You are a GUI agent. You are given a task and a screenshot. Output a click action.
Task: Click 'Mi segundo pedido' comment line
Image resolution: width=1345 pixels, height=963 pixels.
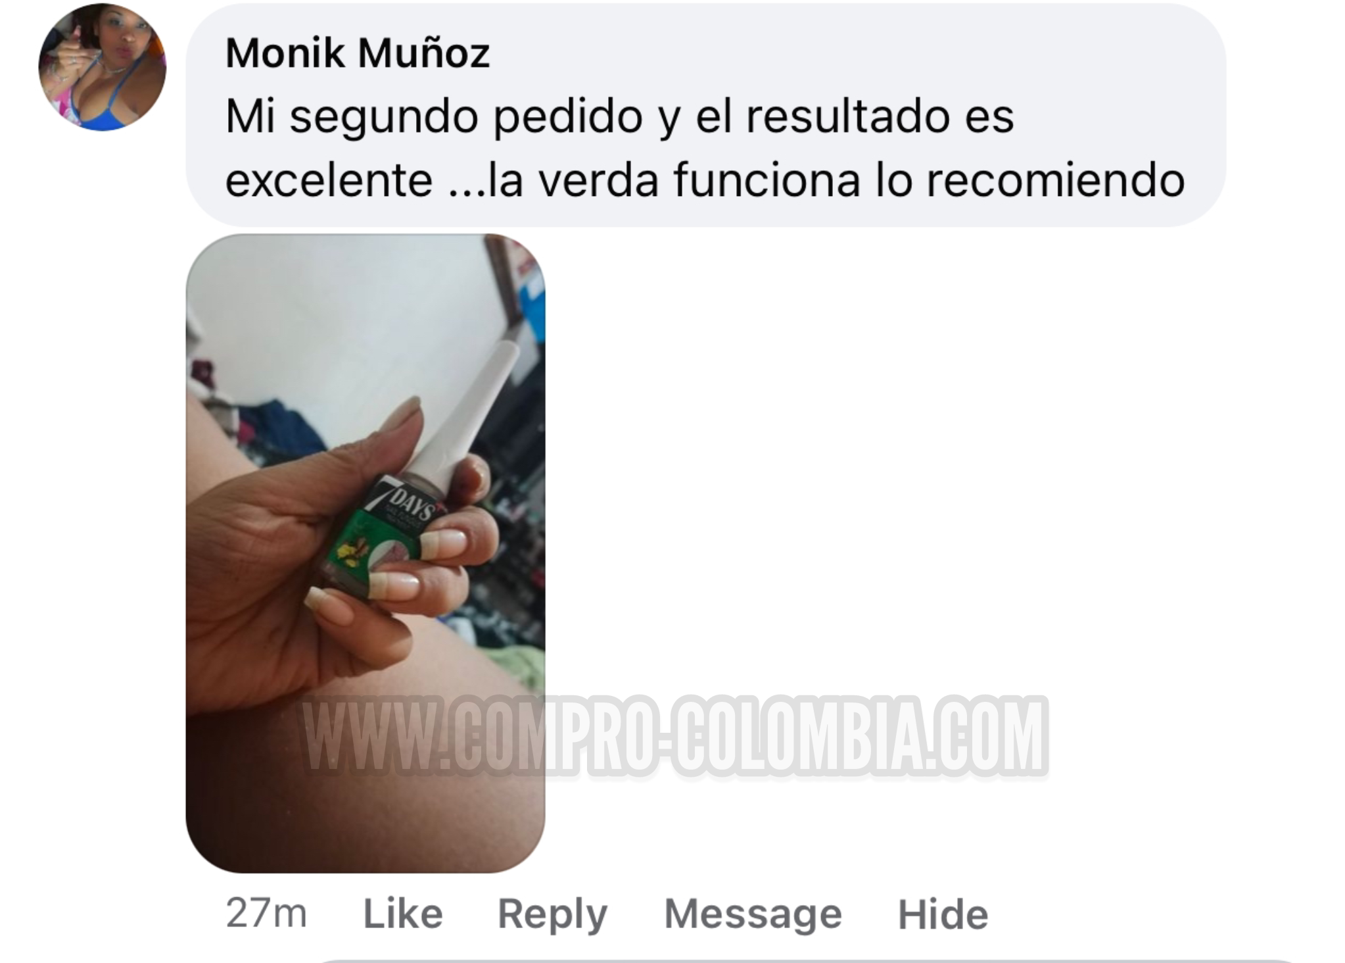point(620,117)
